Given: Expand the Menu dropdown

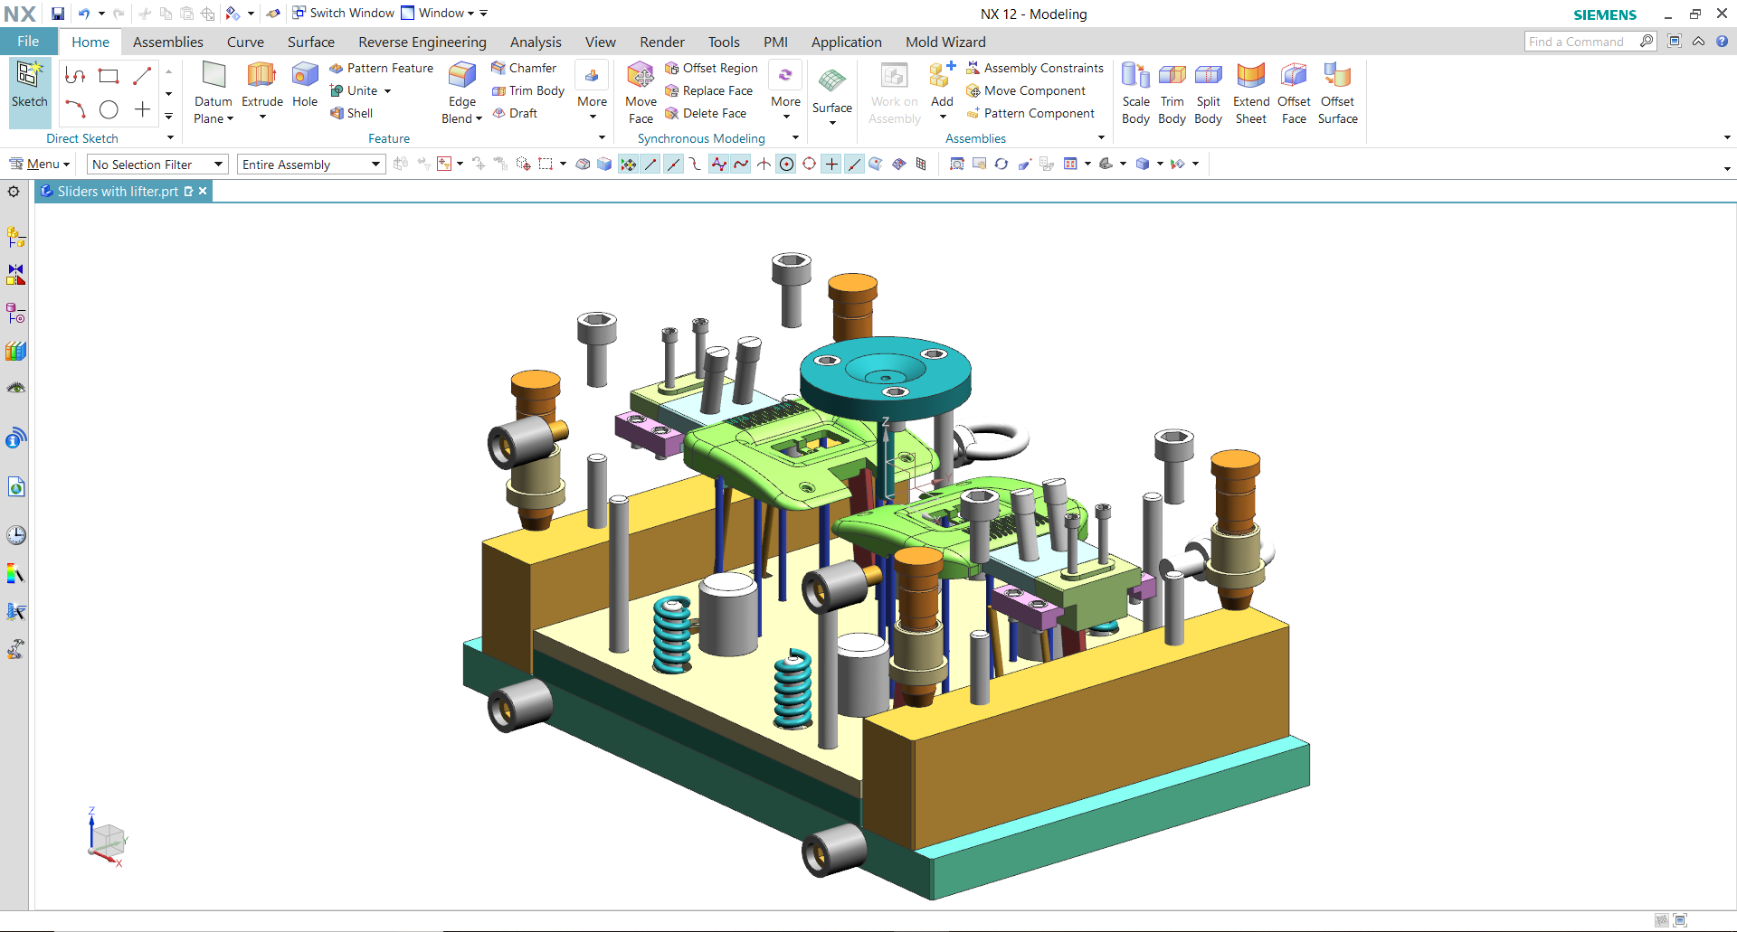Looking at the screenshot, I should tap(40, 164).
